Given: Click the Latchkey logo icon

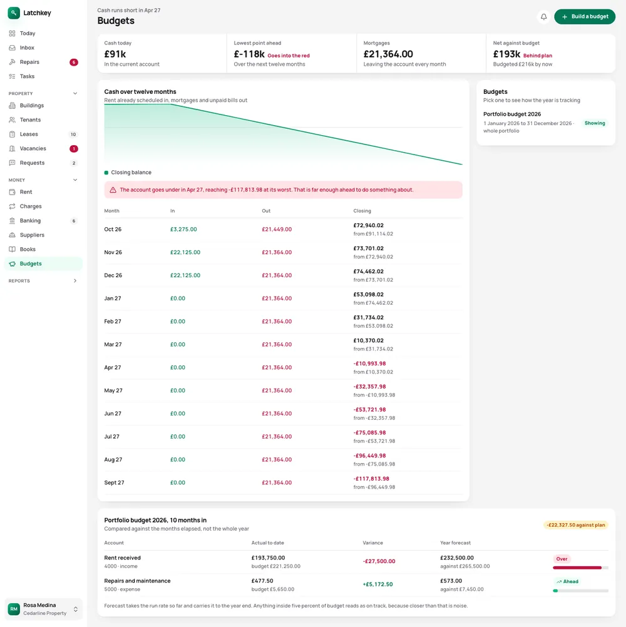Looking at the screenshot, I should 14,13.
